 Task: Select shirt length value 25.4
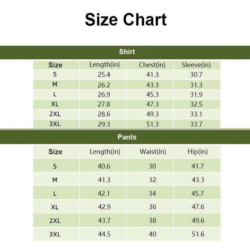(x=104, y=75)
